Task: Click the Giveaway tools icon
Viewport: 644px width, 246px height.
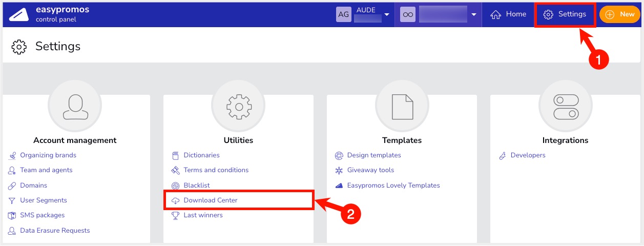Action: pos(339,170)
